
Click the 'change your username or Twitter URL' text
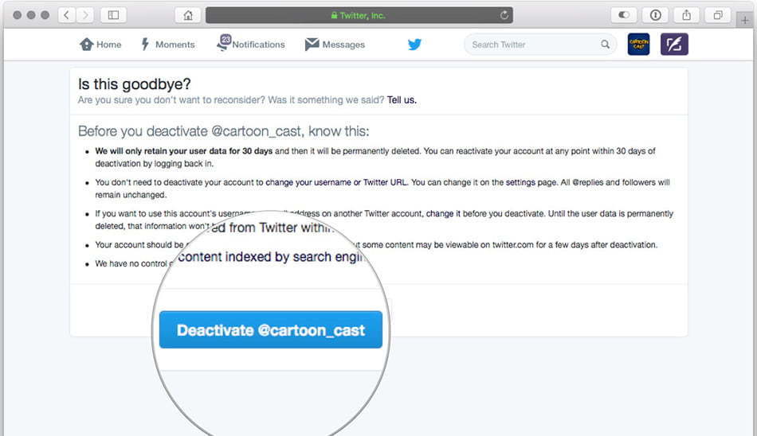(336, 182)
